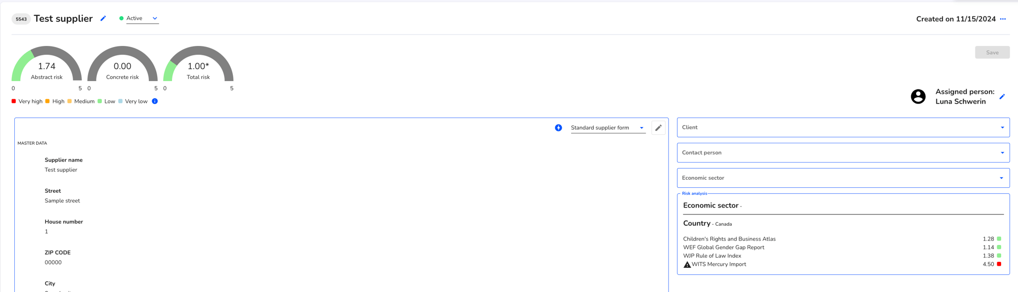Screen dimensions: 1018x292
Task: Open Standard supplier form dropdown
Action: tap(608, 128)
